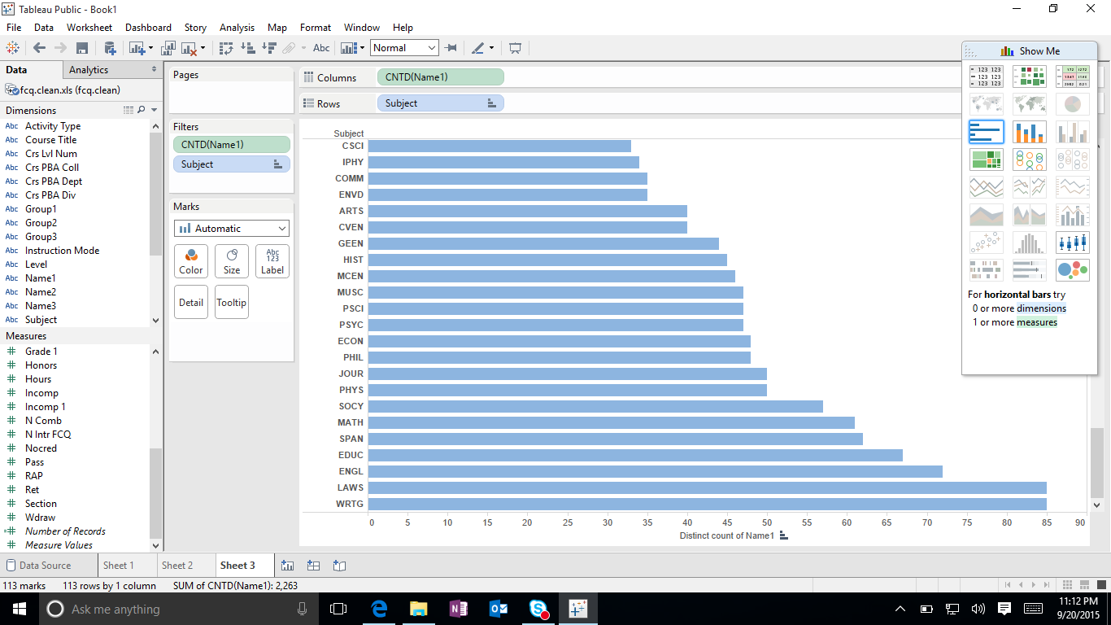Click the CNTD(Name1) filter pill
Screen dimensions: 1111x625
[x=232, y=144]
